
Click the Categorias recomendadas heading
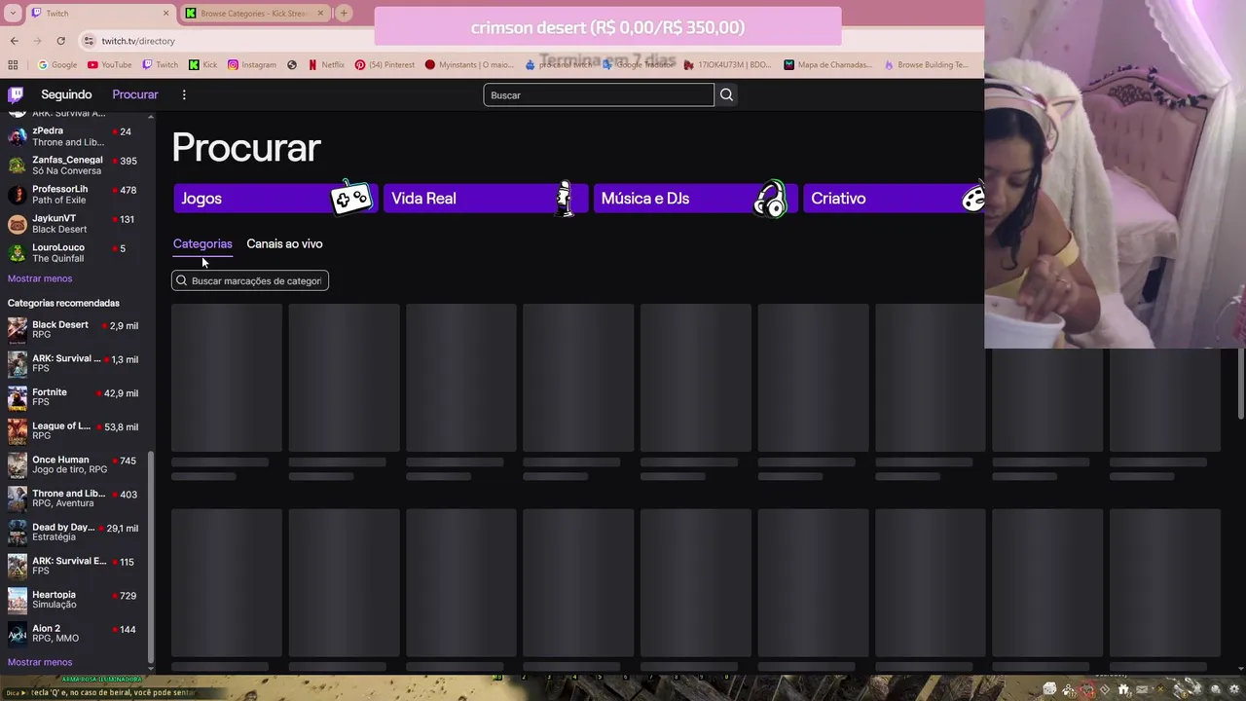(x=63, y=303)
